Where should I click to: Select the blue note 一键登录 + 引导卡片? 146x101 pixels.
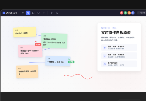pyautogui.click(x=58, y=61)
